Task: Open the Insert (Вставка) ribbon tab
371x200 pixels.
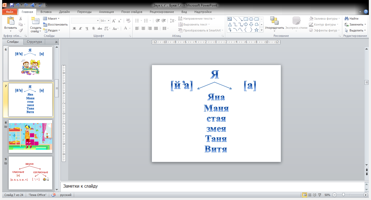Action: [46, 12]
